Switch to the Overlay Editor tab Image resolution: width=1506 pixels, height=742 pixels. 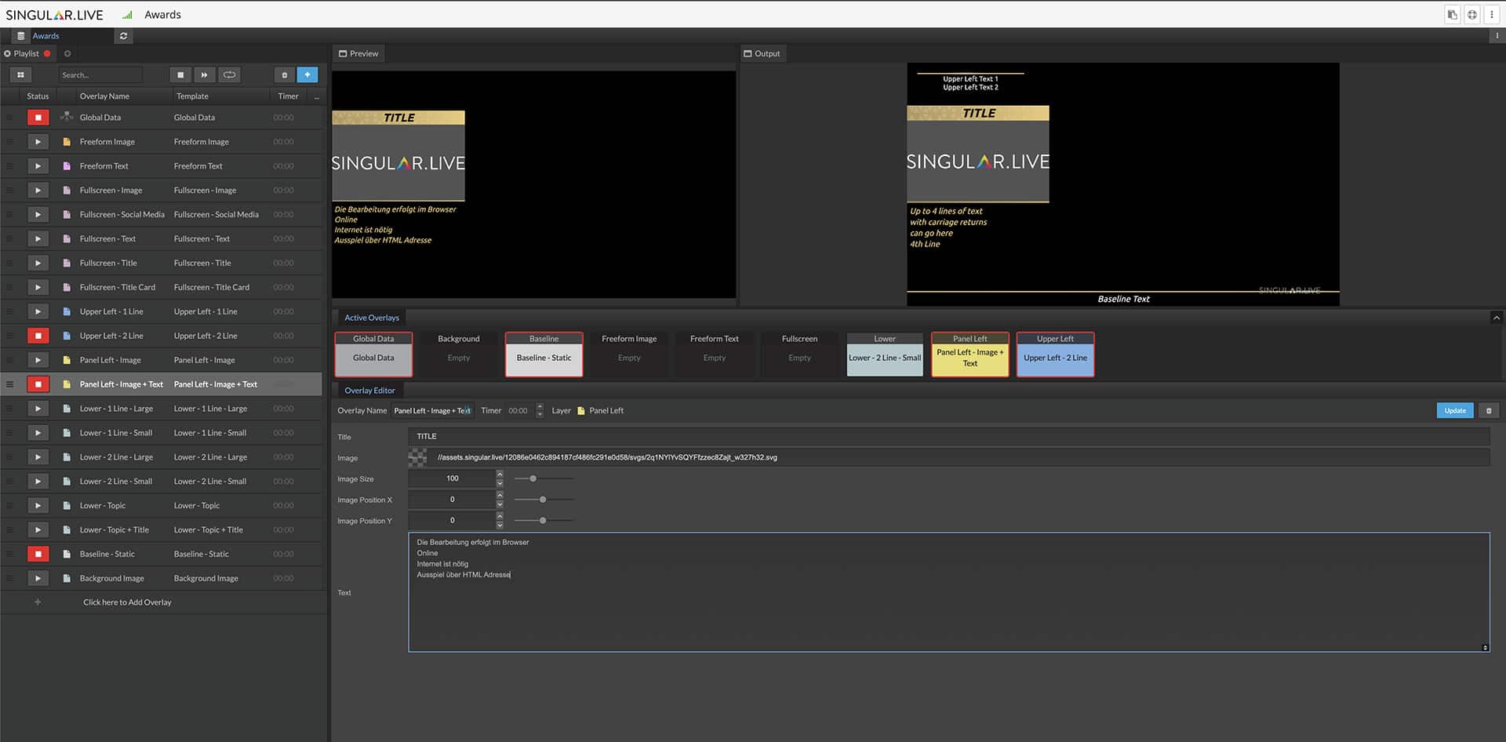tap(369, 391)
